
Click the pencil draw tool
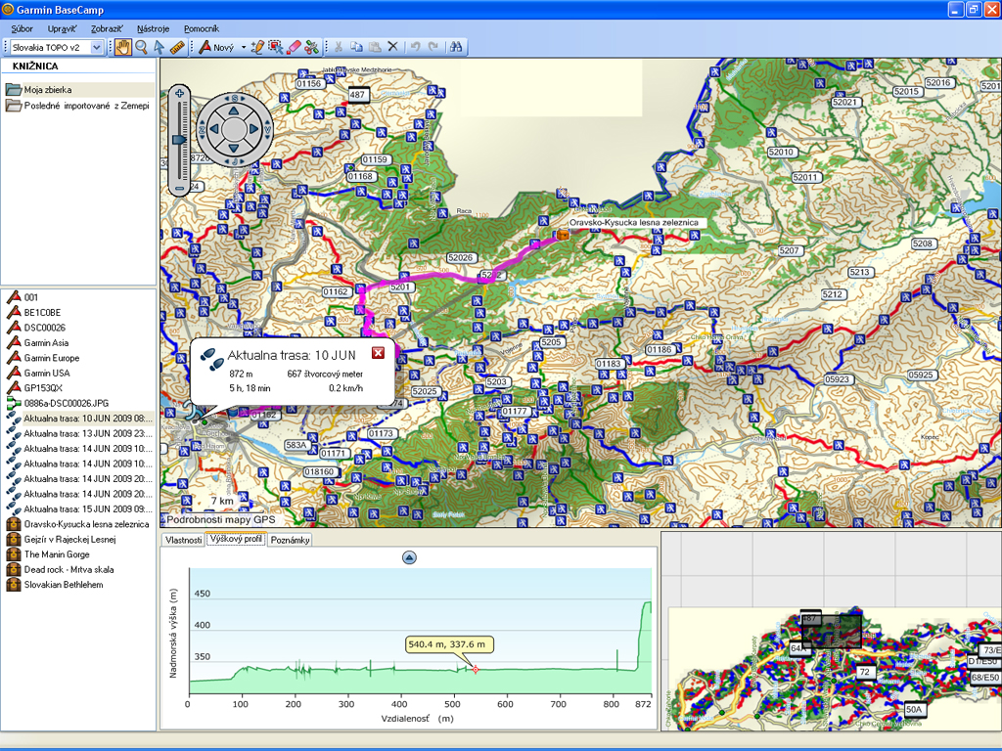click(257, 47)
